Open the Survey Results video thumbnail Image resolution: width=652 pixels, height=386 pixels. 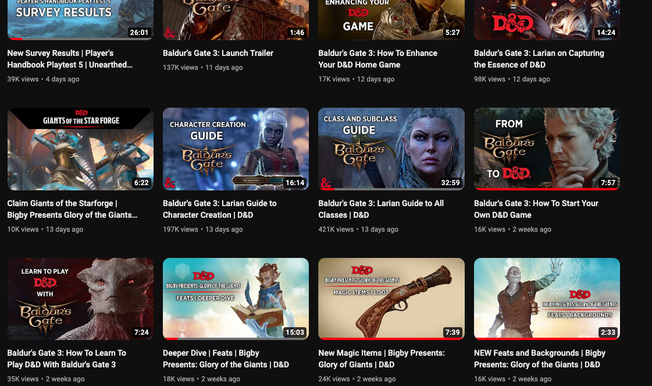(x=80, y=17)
